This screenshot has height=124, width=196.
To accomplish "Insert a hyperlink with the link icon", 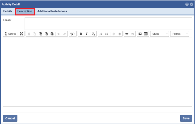I will pos(127,34).
